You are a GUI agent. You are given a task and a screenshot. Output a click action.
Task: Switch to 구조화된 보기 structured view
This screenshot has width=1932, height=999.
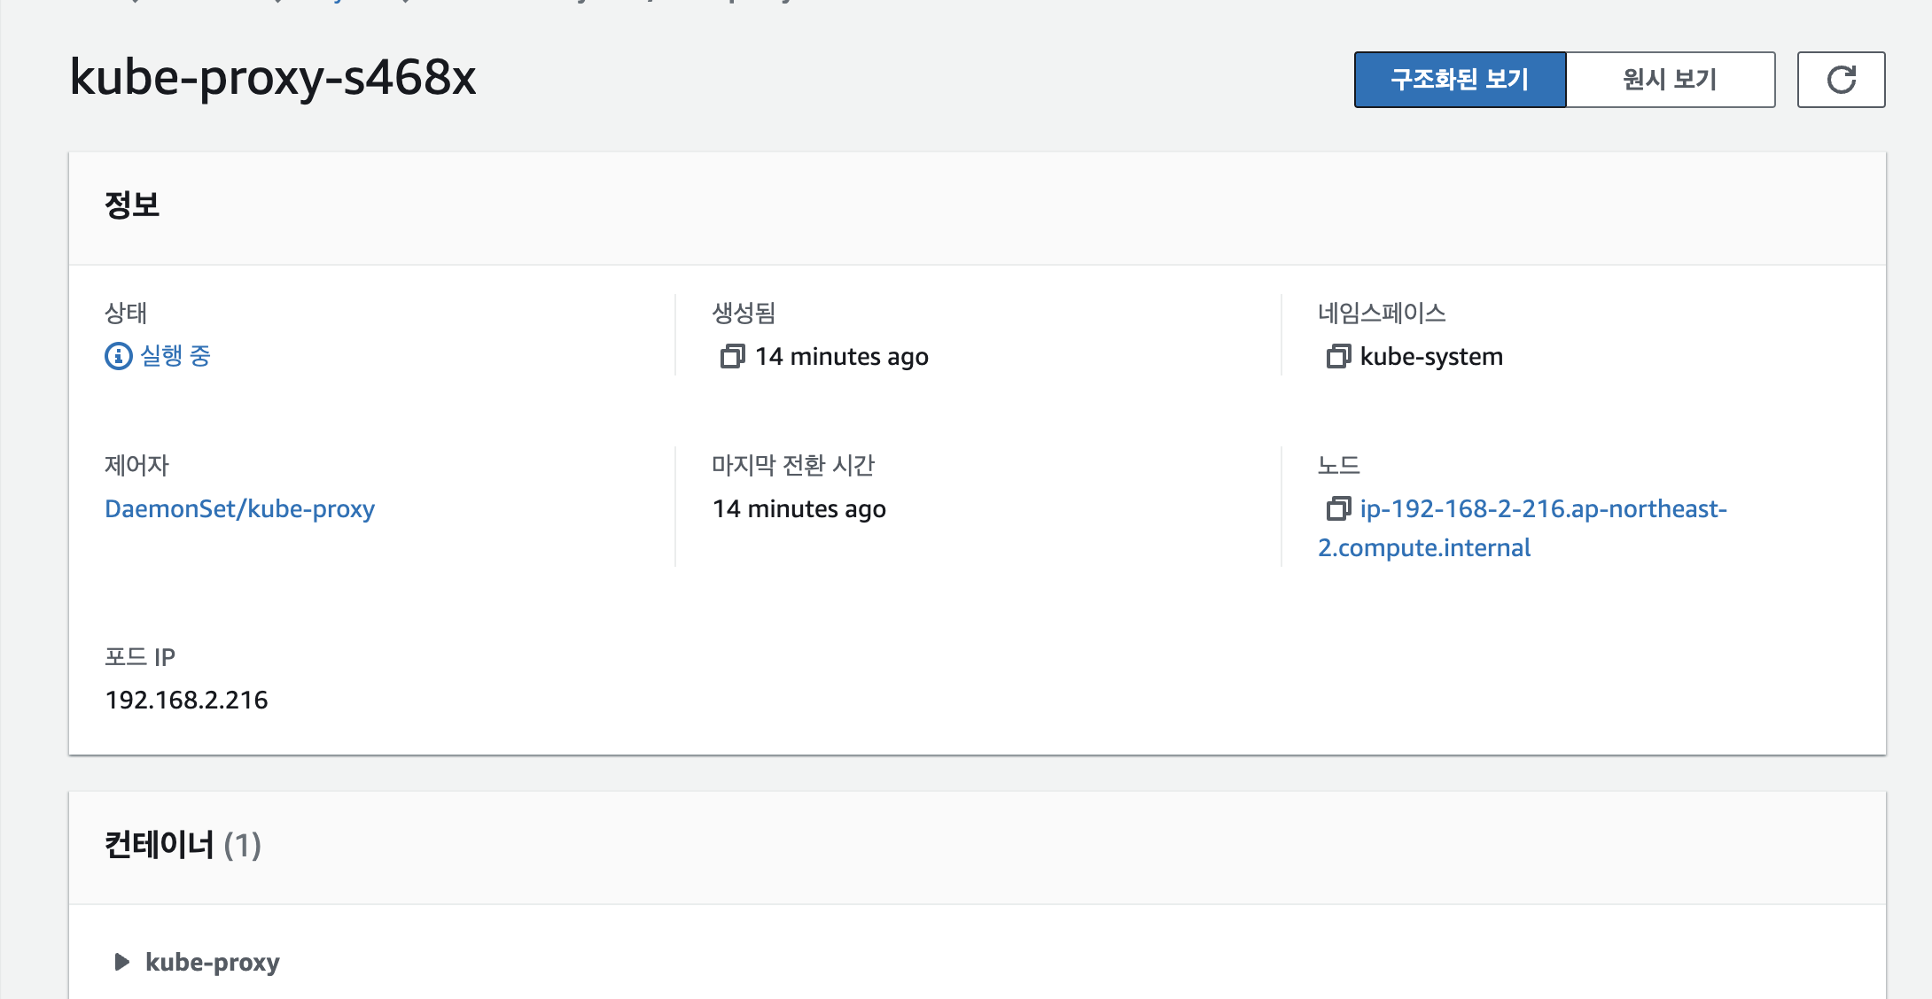click(x=1460, y=80)
